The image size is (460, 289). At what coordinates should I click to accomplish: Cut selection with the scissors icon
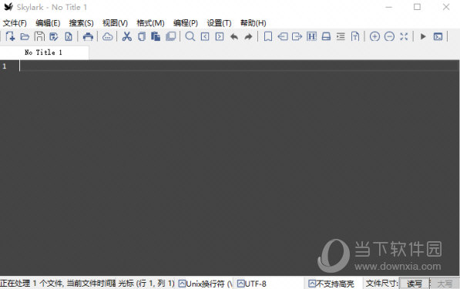126,36
